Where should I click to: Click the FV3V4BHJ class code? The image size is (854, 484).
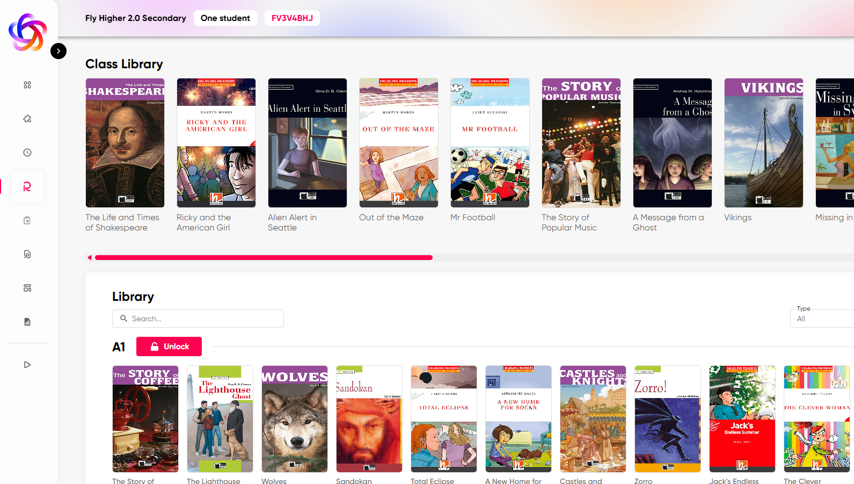pos(292,18)
